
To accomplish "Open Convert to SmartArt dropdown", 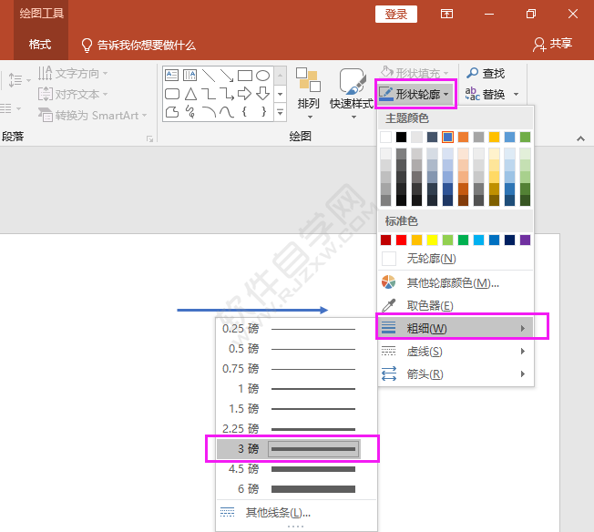I will 92,115.
